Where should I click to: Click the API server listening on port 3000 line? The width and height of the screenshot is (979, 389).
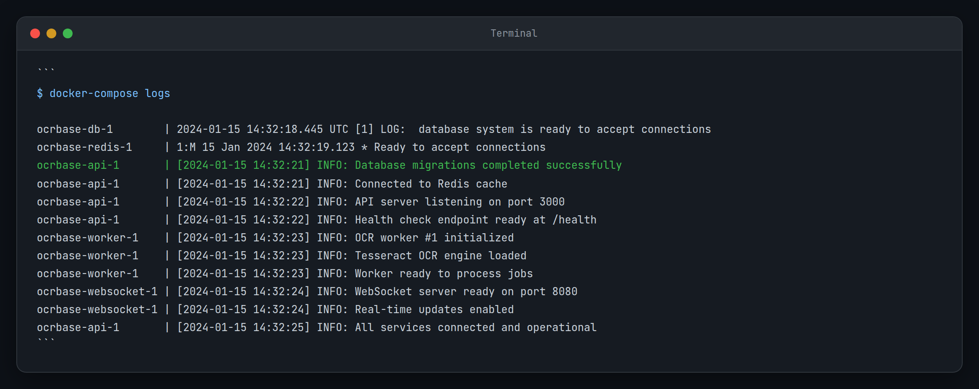460,202
